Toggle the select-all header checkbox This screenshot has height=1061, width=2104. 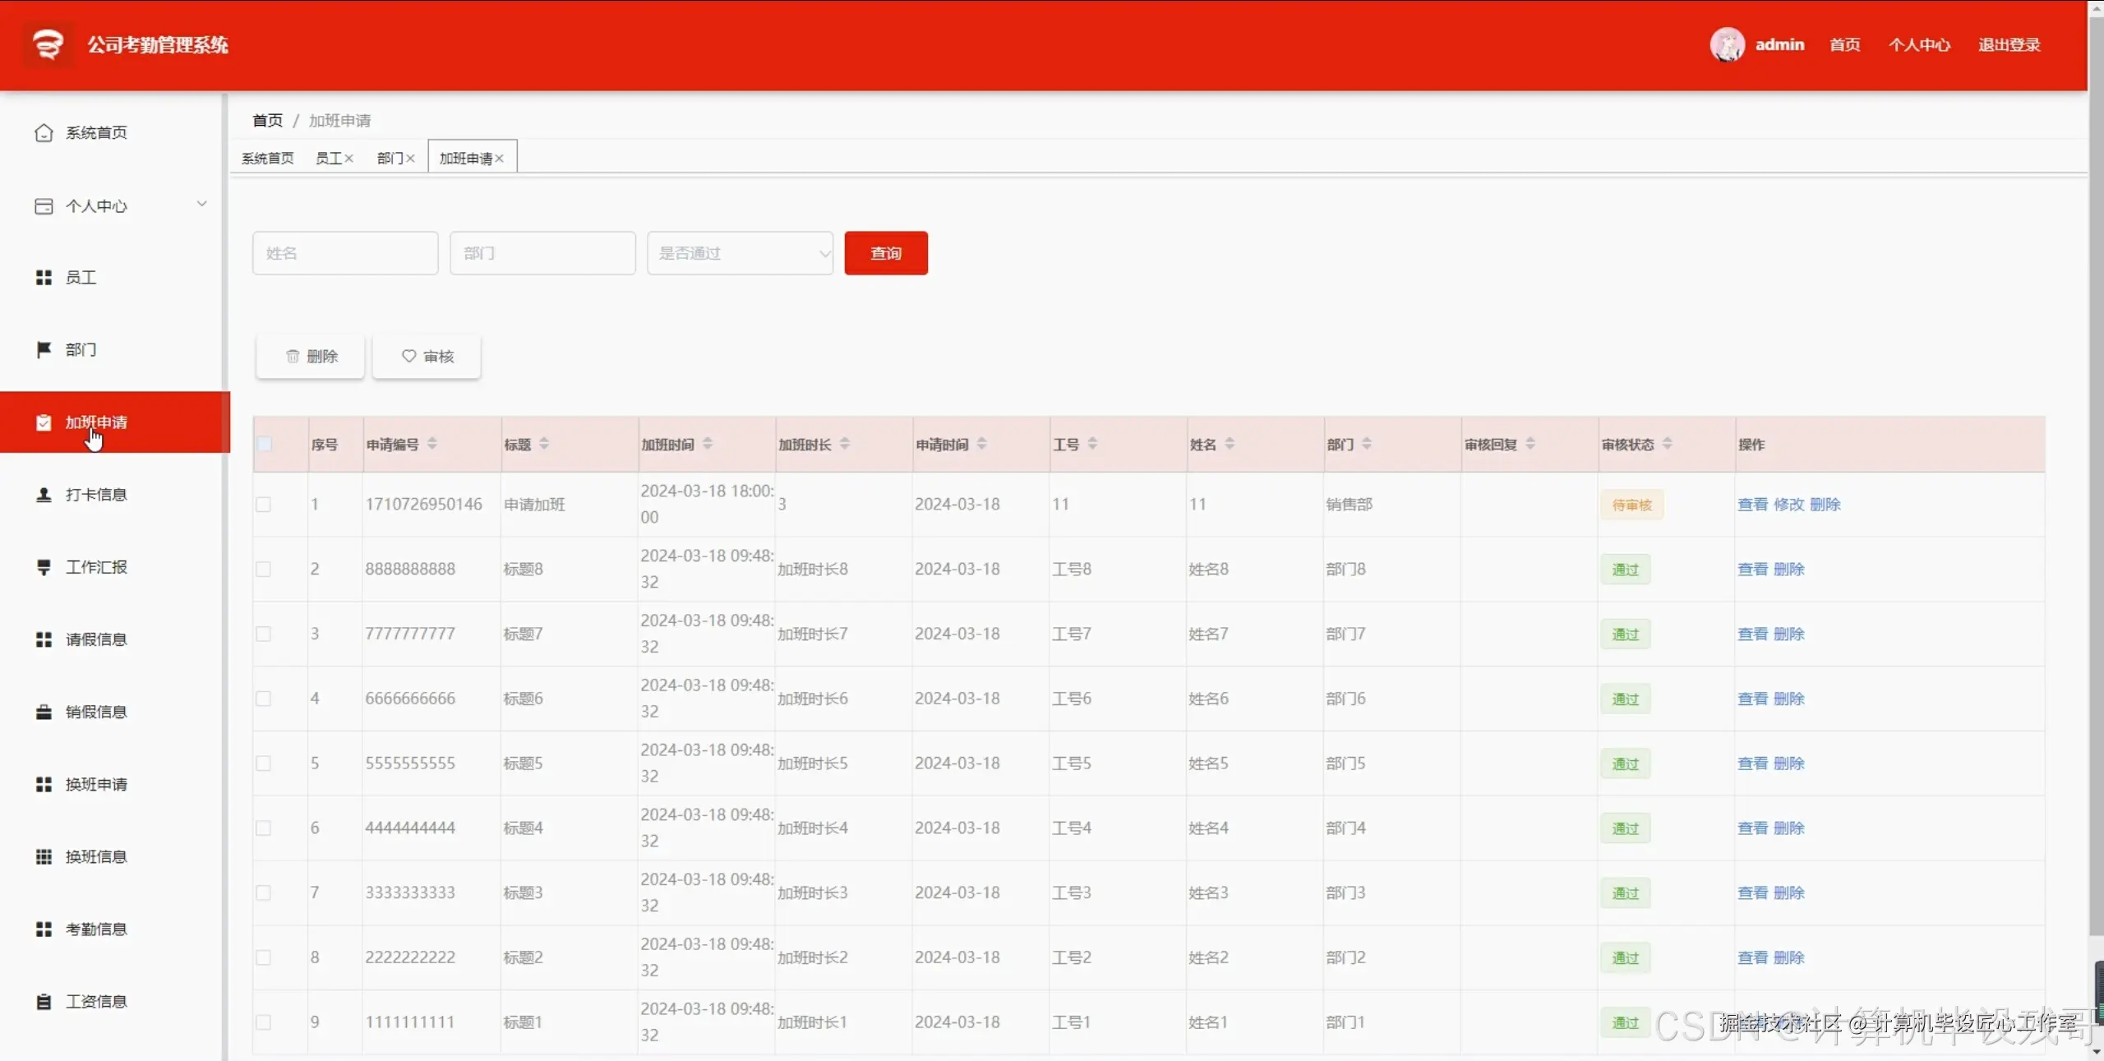(x=264, y=444)
